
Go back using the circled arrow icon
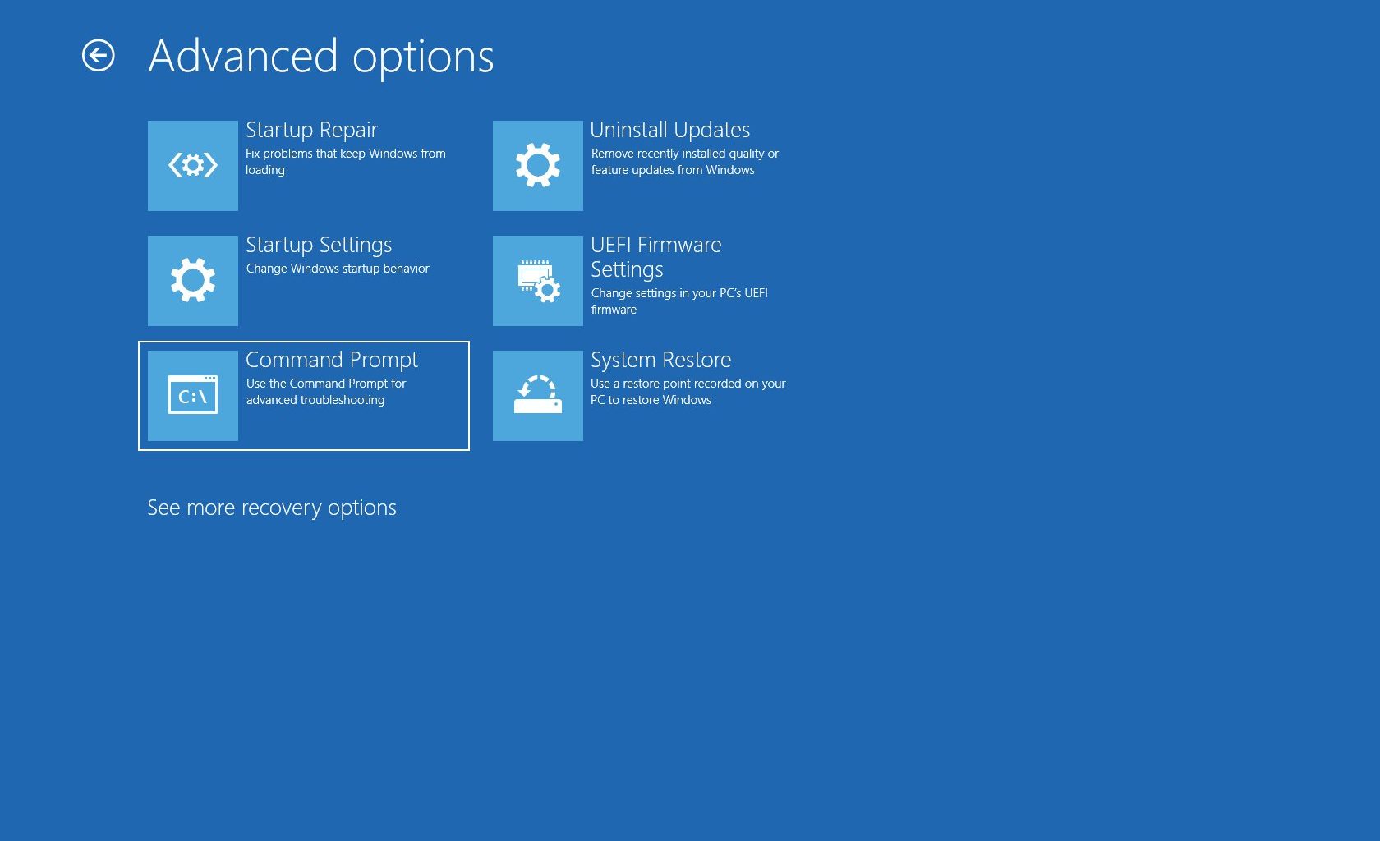pos(99,56)
